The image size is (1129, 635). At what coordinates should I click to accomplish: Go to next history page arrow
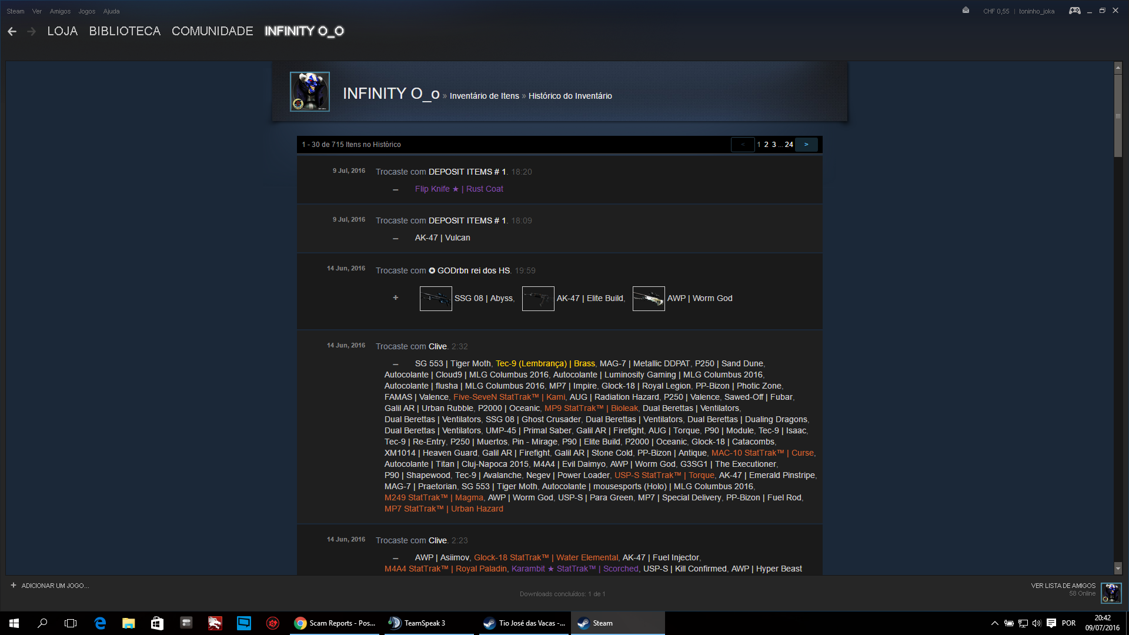pos(806,145)
